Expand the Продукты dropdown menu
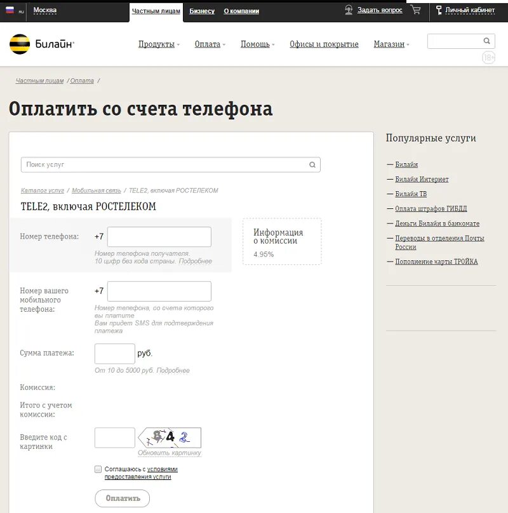This screenshot has width=508, height=513. coord(159,44)
